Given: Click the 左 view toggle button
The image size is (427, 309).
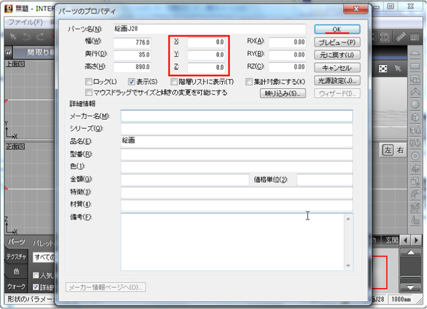Looking at the screenshot, I should point(388,150).
